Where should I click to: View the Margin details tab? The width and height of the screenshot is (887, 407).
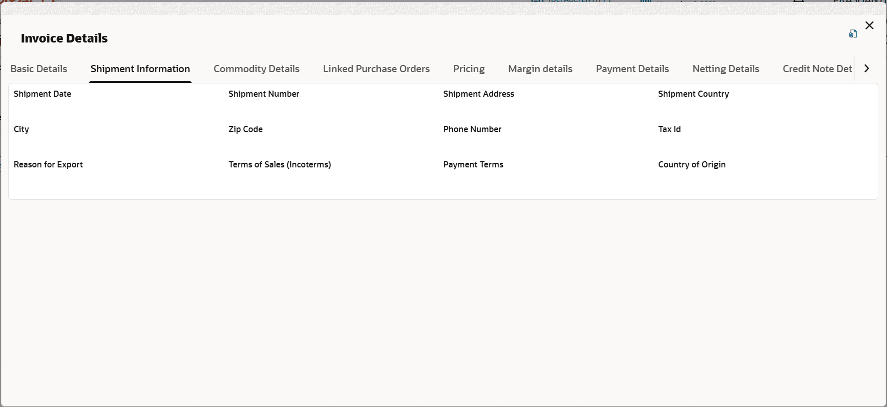pyautogui.click(x=540, y=69)
